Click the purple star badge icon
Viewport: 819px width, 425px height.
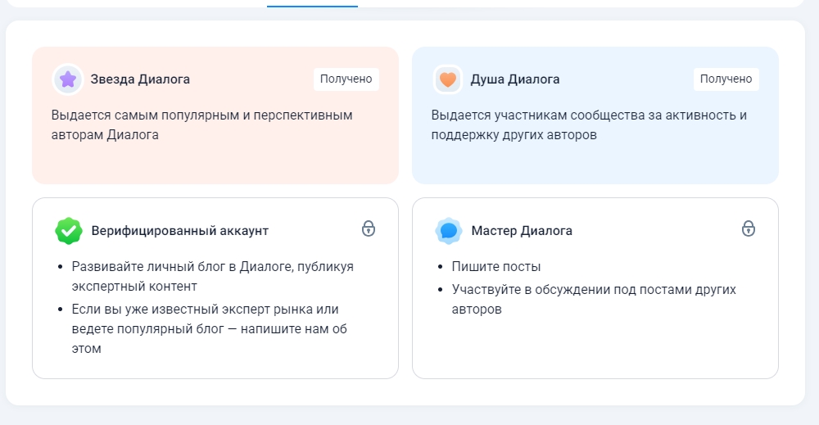(x=68, y=79)
